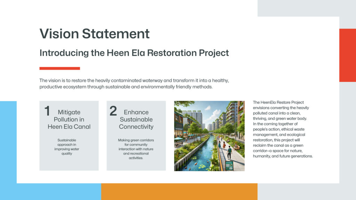Click the light blue block at bottom left
Image resolution: width=356 pixels, height=200 pixels.
pos(8,149)
